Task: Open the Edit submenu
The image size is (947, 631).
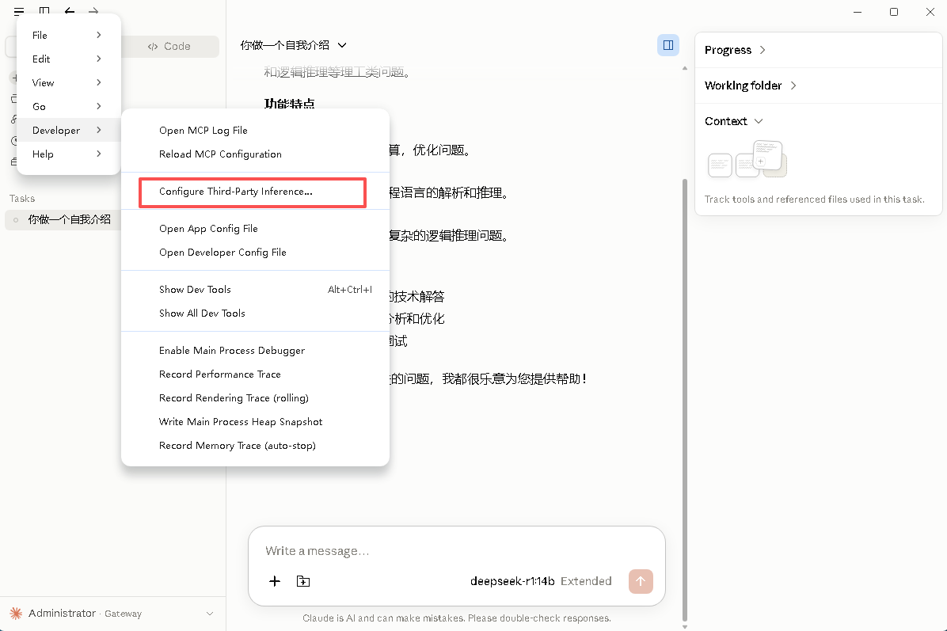Action: 67,59
